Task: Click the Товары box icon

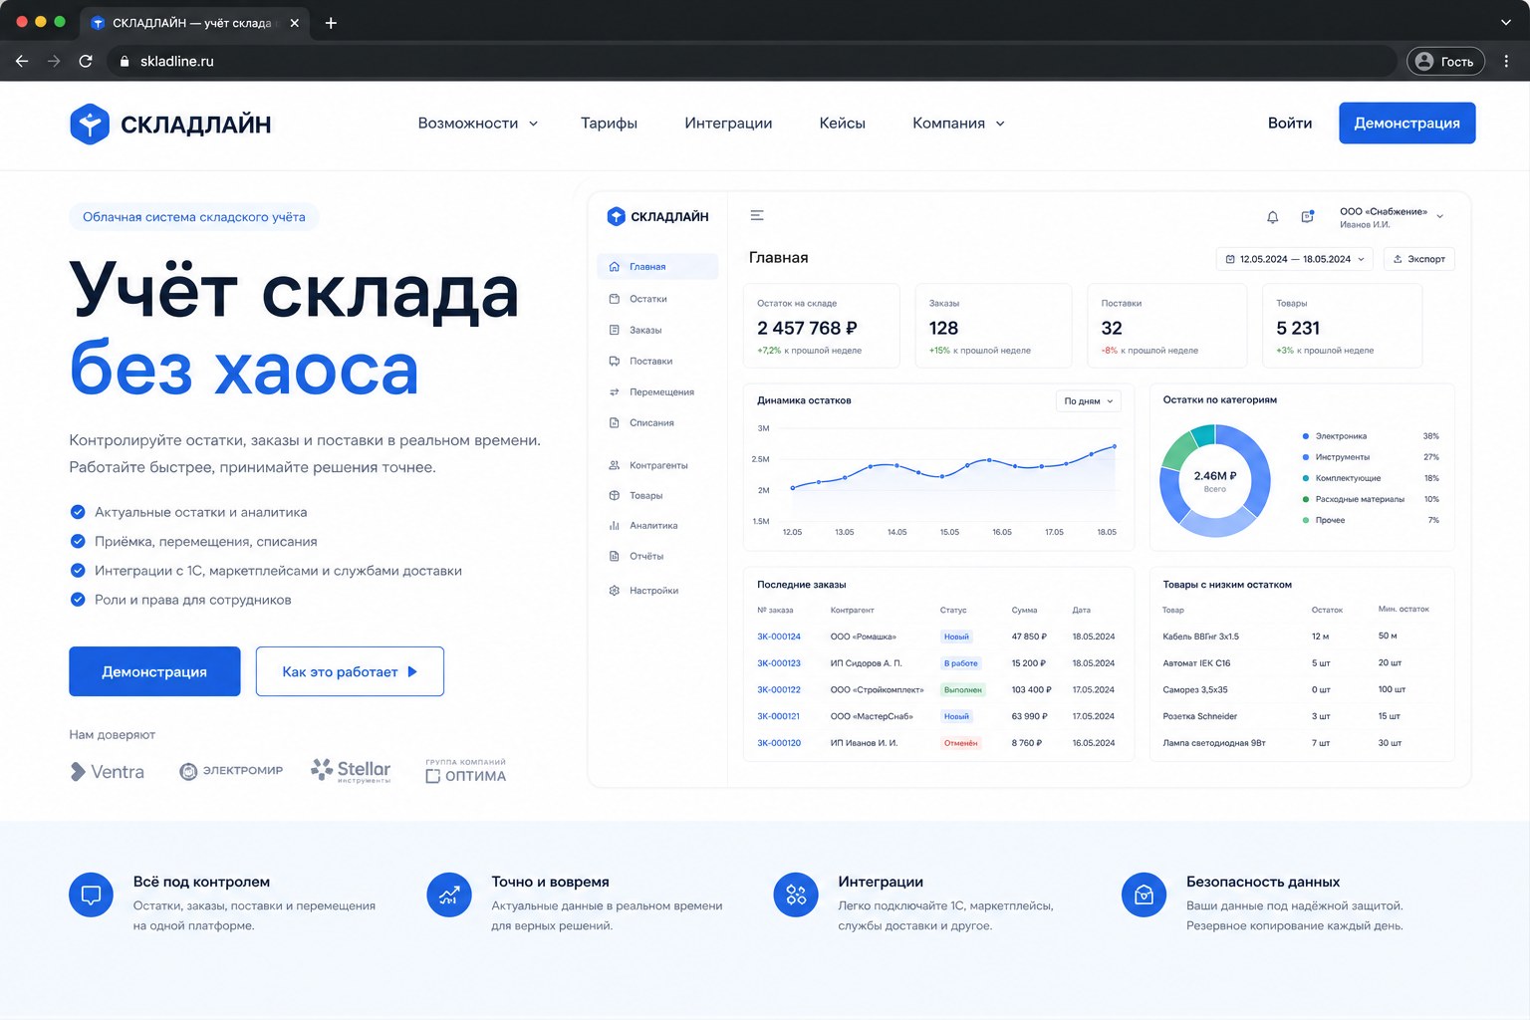Action: click(x=615, y=495)
